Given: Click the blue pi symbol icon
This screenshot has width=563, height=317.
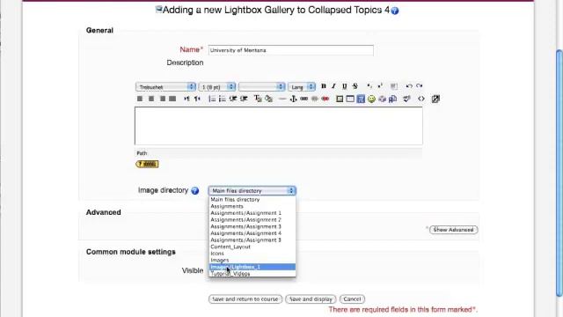Looking at the screenshot, I should (361, 99).
